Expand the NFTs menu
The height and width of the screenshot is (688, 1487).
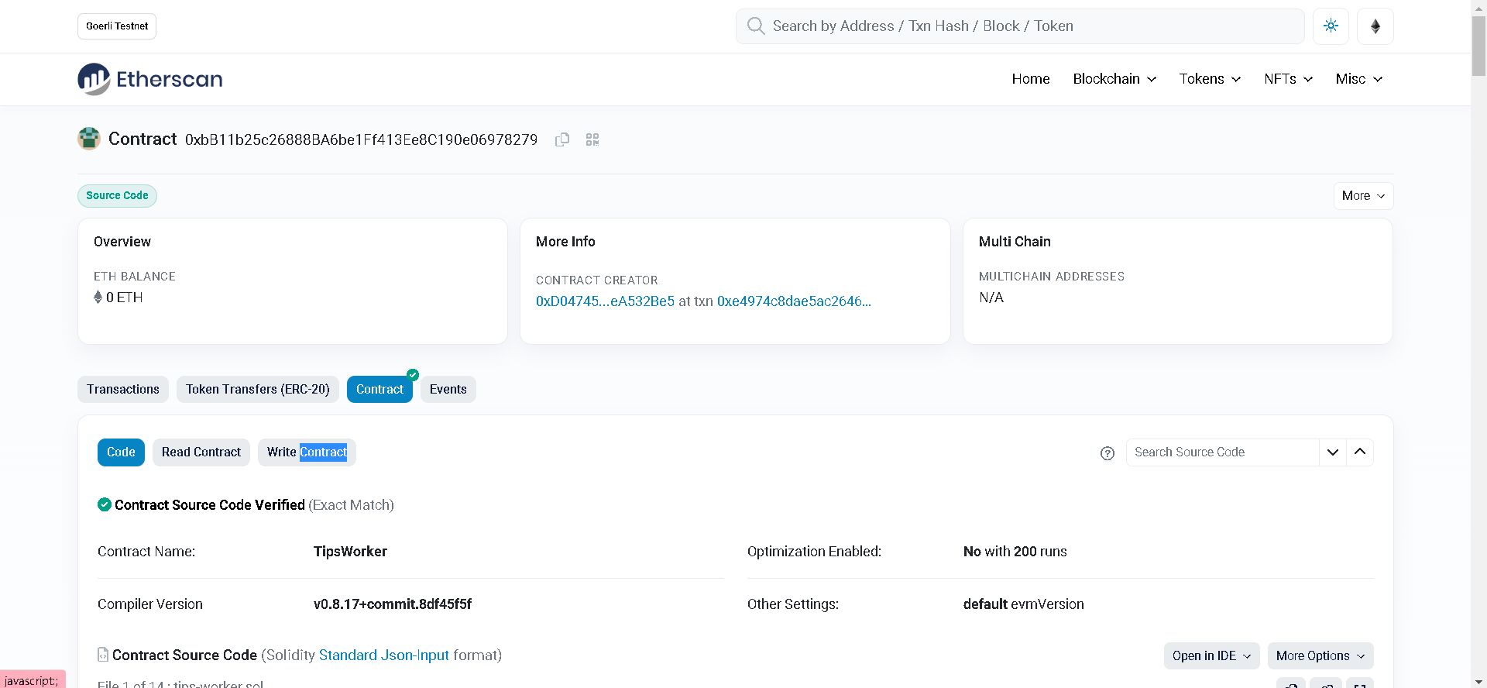point(1289,79)
